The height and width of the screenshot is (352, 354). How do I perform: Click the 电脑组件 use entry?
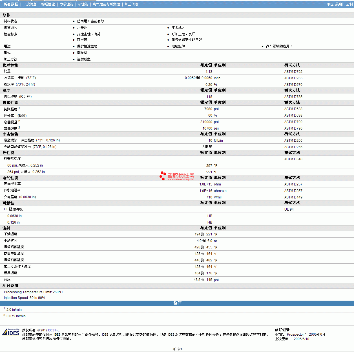click(x=178, y=46)
